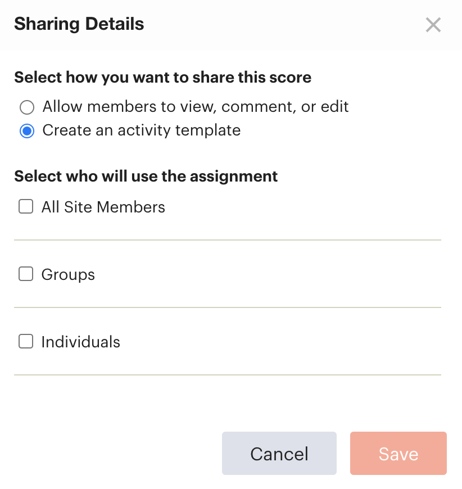This screenshot has height=489, width=462.
Task: Click the 'Individuals' label text
Action: pyautogui.click(x=80, y=342)
